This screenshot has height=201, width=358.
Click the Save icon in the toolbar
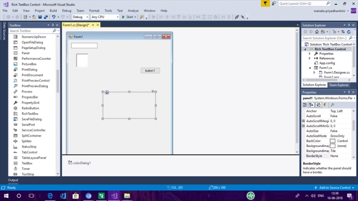point(40,17)
